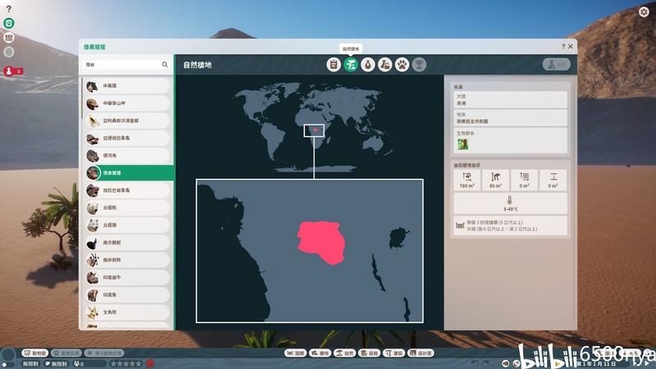
Task: Click the land area requirement tile
Action: tap(467, 180)
